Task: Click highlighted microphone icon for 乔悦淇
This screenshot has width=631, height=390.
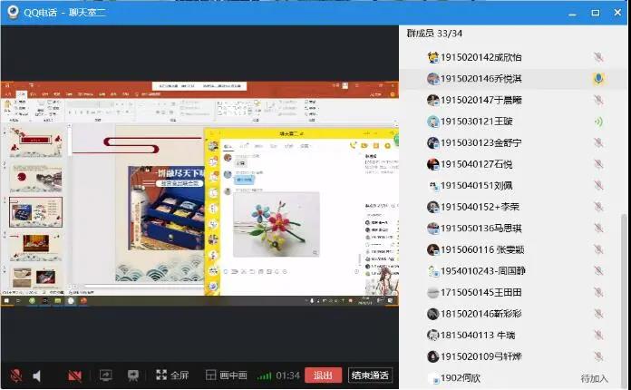Action: [598, 79]
